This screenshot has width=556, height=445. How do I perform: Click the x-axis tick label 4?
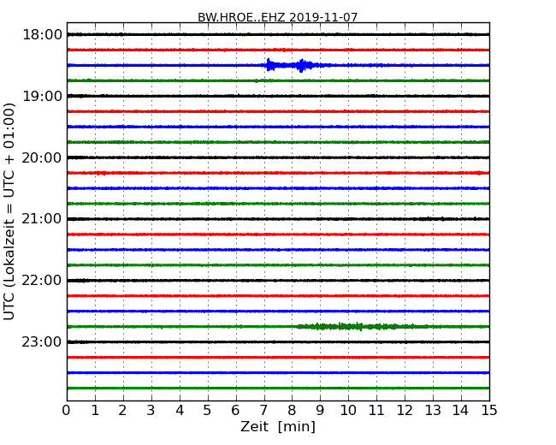[180, 411]
